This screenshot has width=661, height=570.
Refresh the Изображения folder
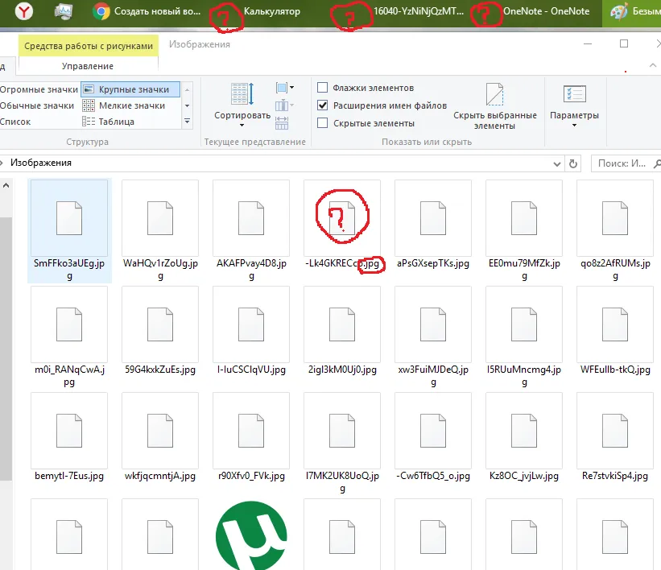click(x=573, y=163)
